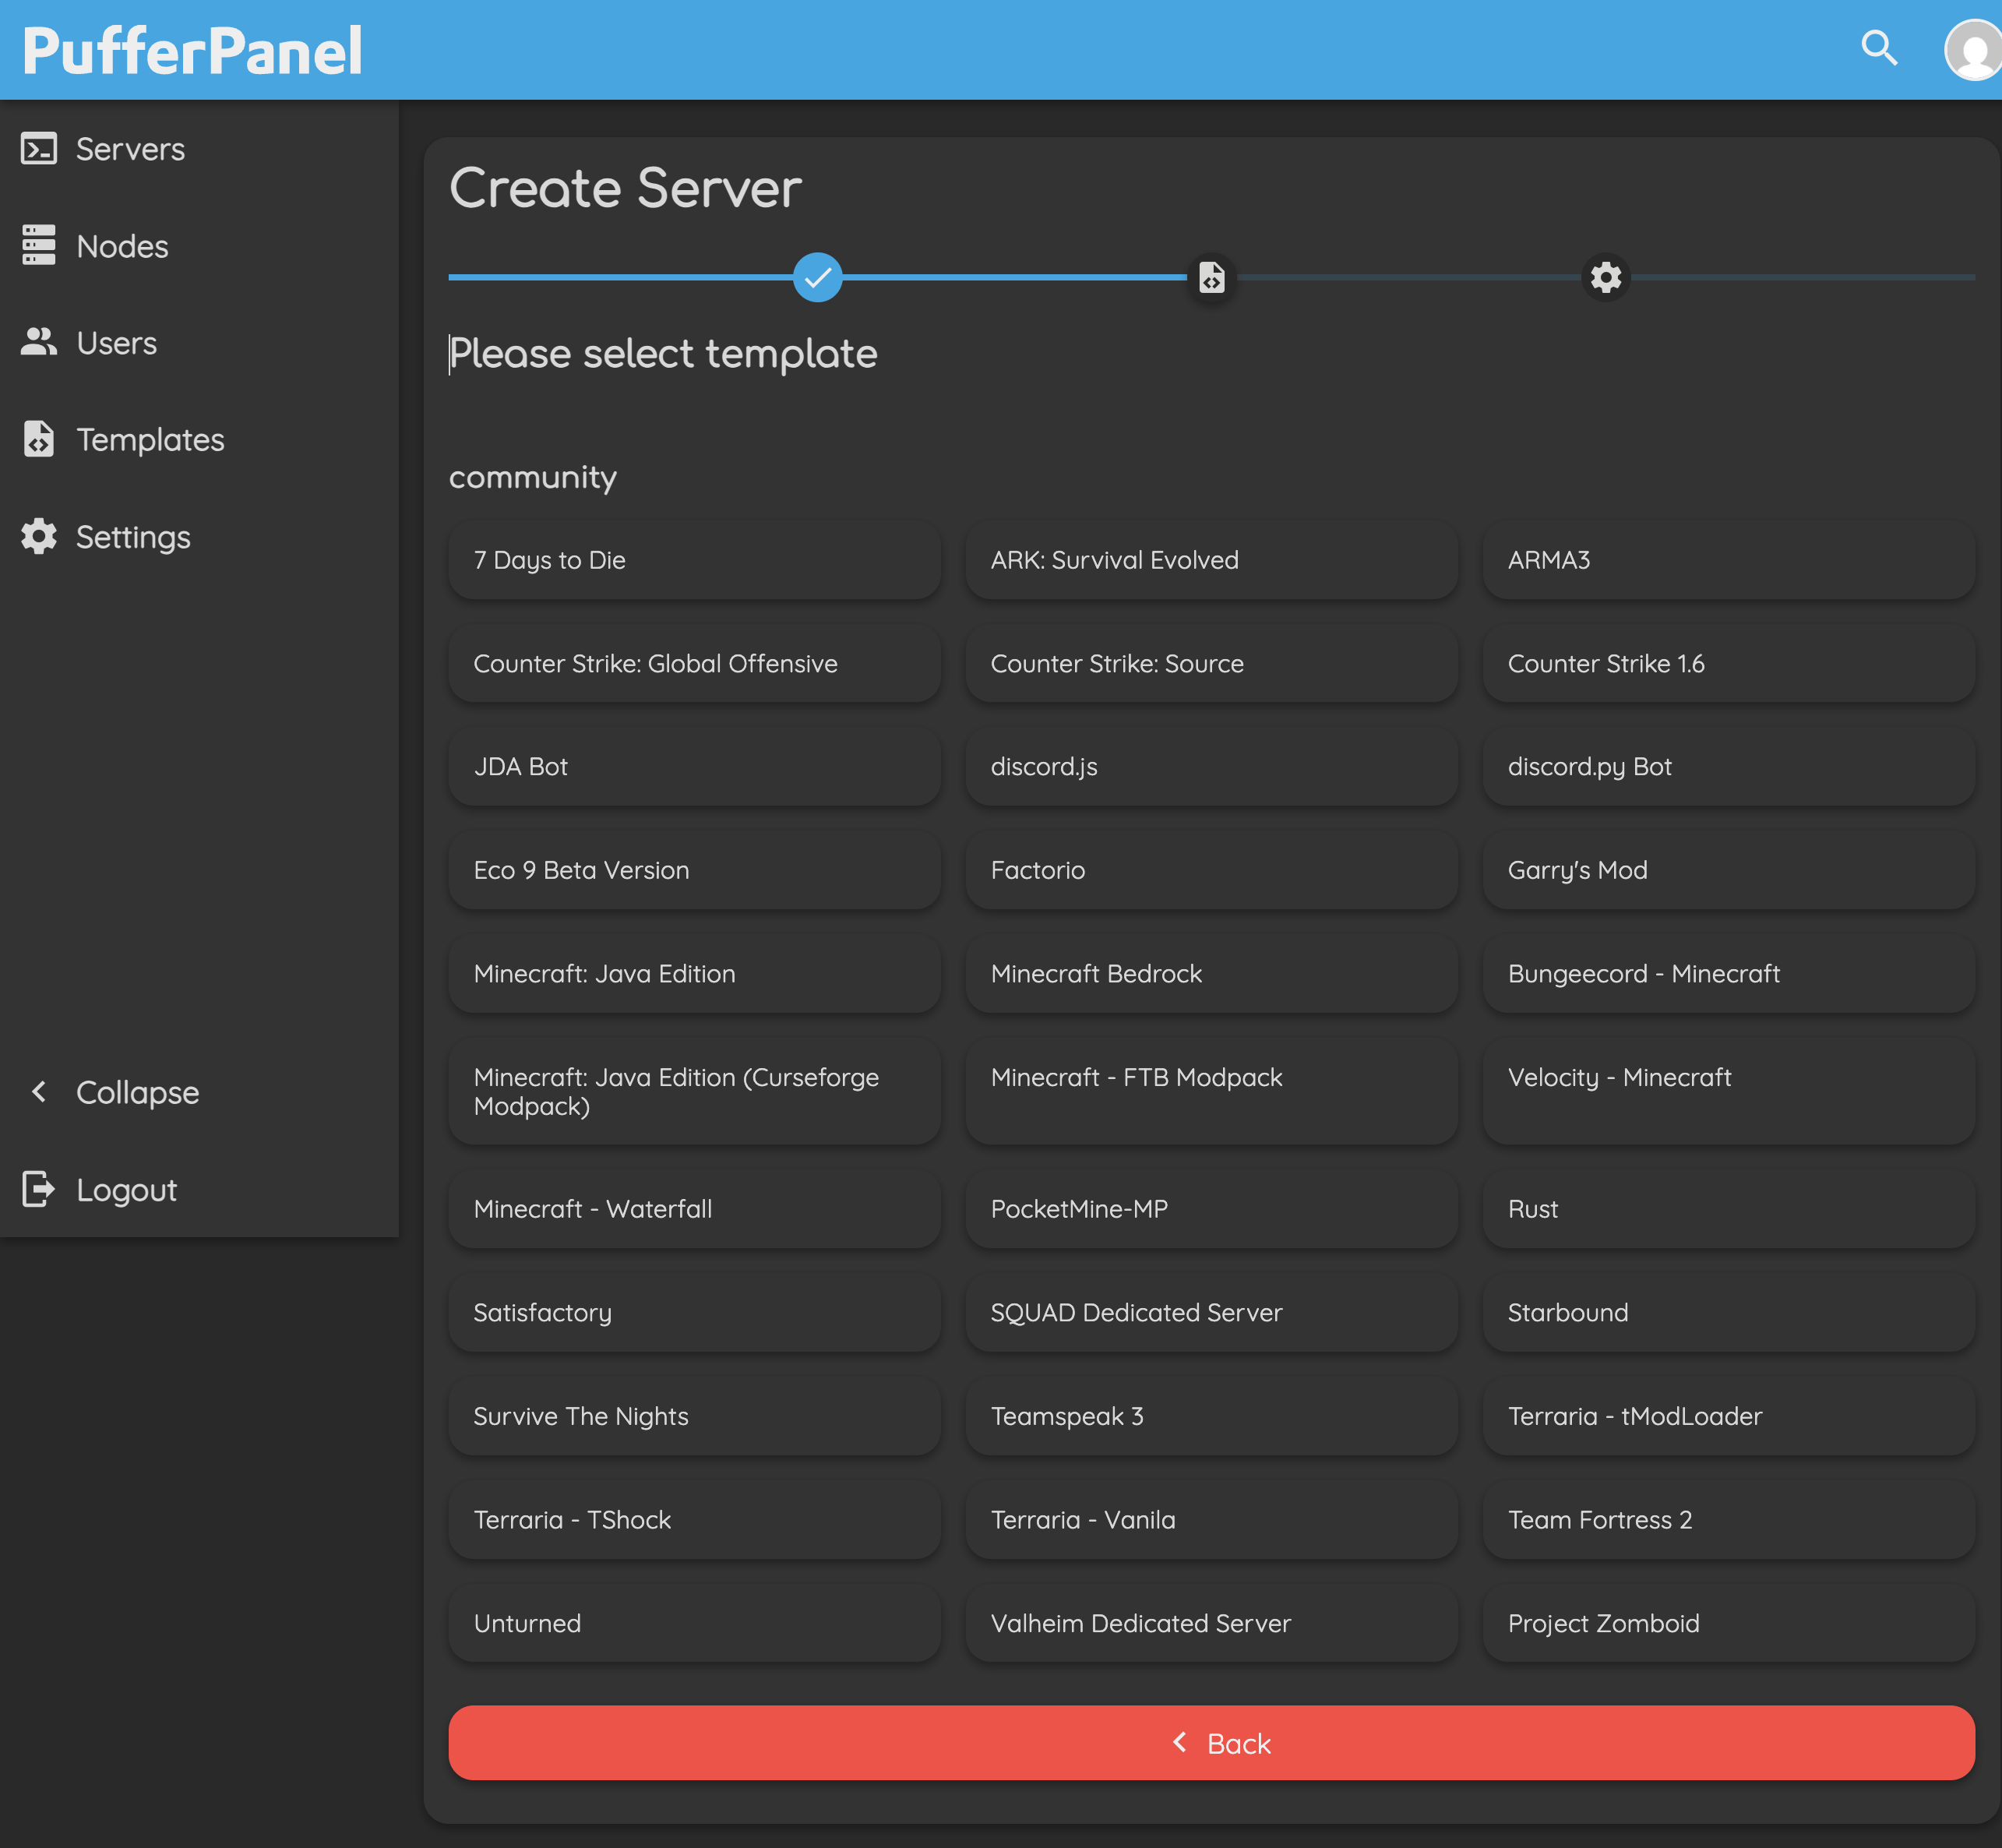Go back with the red Back button
The width and height of the screenshot is (2002, 1848).
[x=1211, y=1743]
